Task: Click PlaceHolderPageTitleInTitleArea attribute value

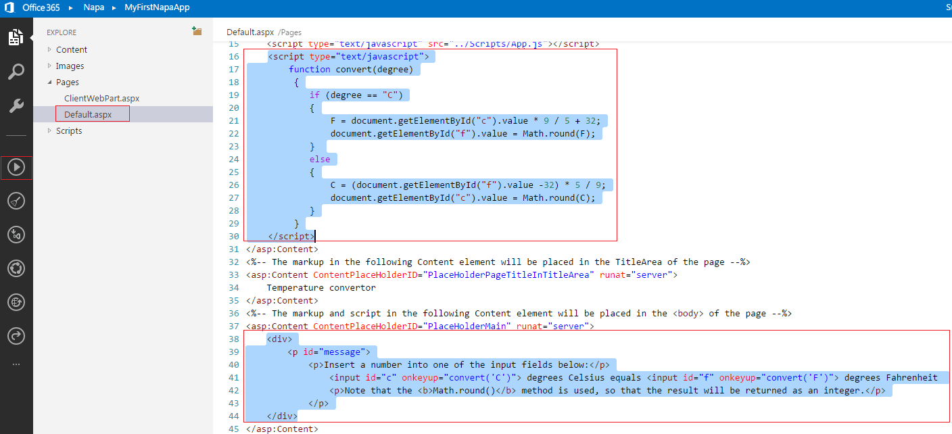Action: pos(508,274)
